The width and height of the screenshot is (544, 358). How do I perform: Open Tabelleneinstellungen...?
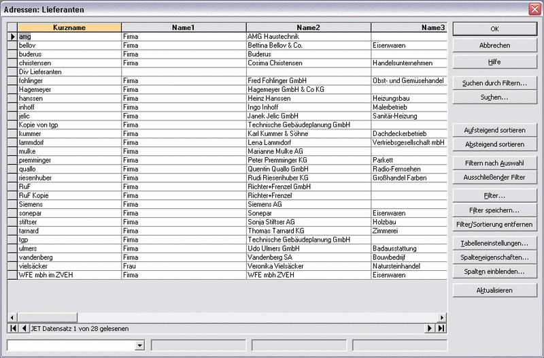tap(495, 243)
